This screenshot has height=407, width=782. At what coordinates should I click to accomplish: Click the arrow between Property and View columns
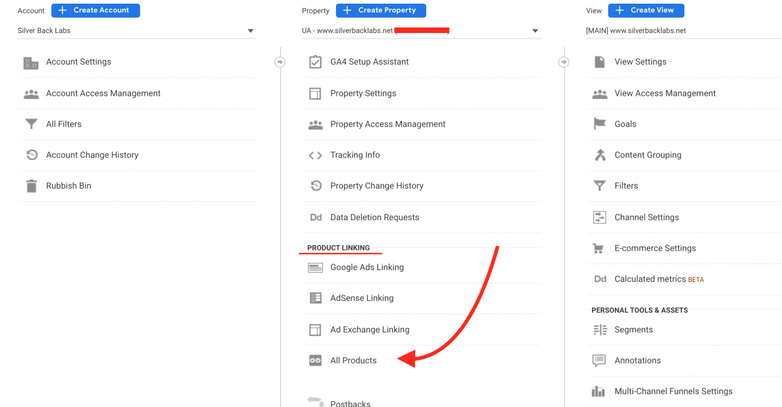[564, 62]
